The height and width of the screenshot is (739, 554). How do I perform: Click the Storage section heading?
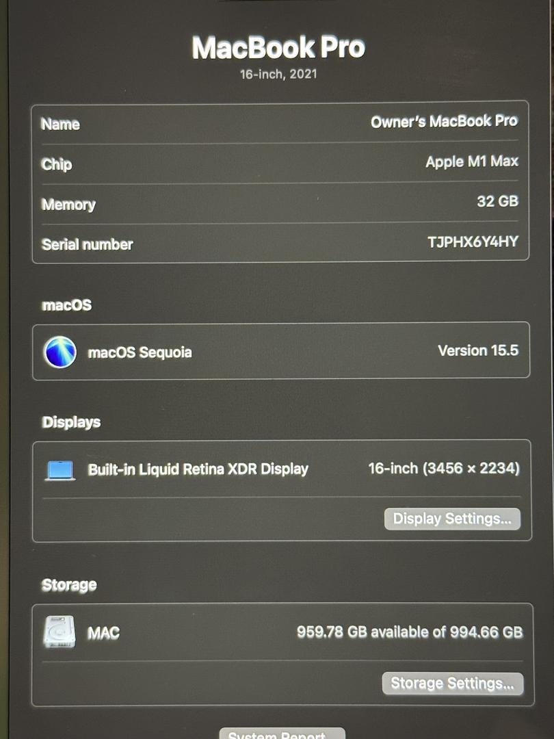[x=69, y=585]
